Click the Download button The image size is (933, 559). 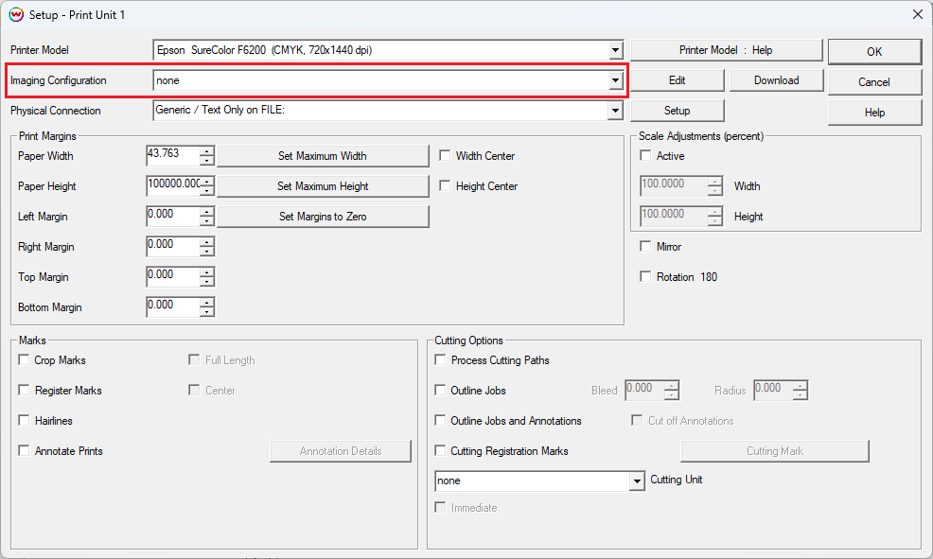pos(776,80)
